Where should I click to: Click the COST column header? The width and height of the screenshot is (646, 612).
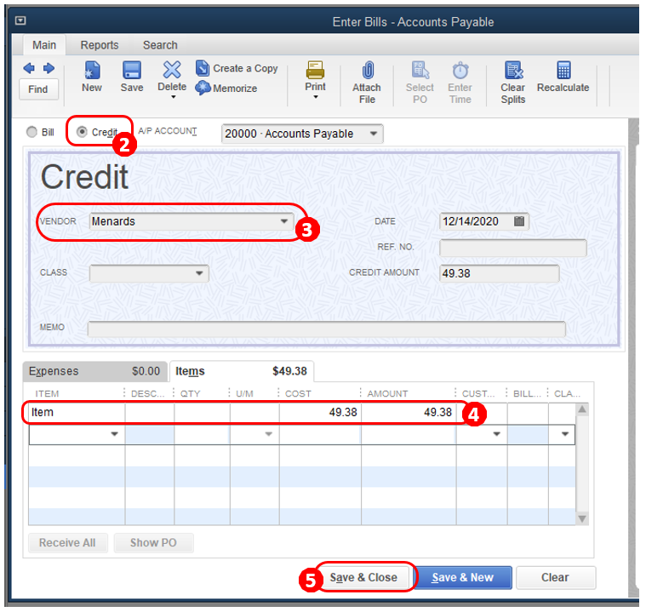pos(298,393)
